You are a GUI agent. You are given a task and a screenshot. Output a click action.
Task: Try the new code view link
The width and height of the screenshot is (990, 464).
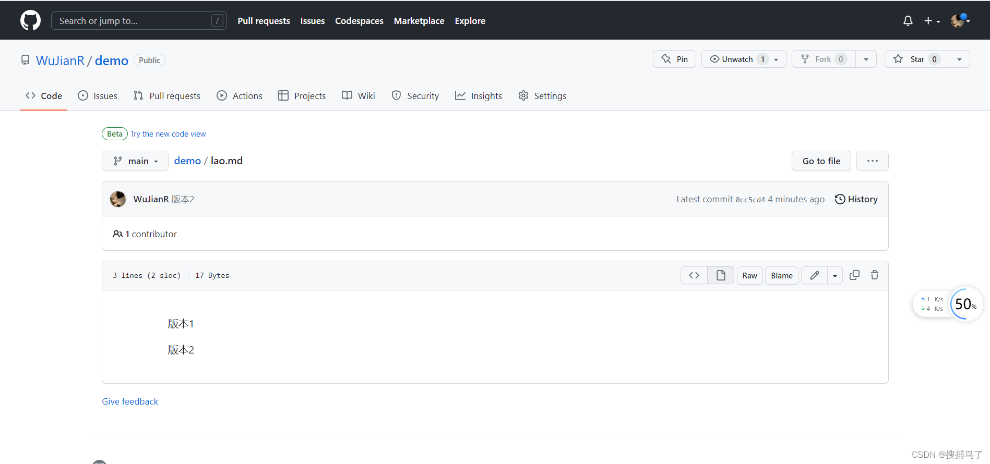[x=168, y=134]
